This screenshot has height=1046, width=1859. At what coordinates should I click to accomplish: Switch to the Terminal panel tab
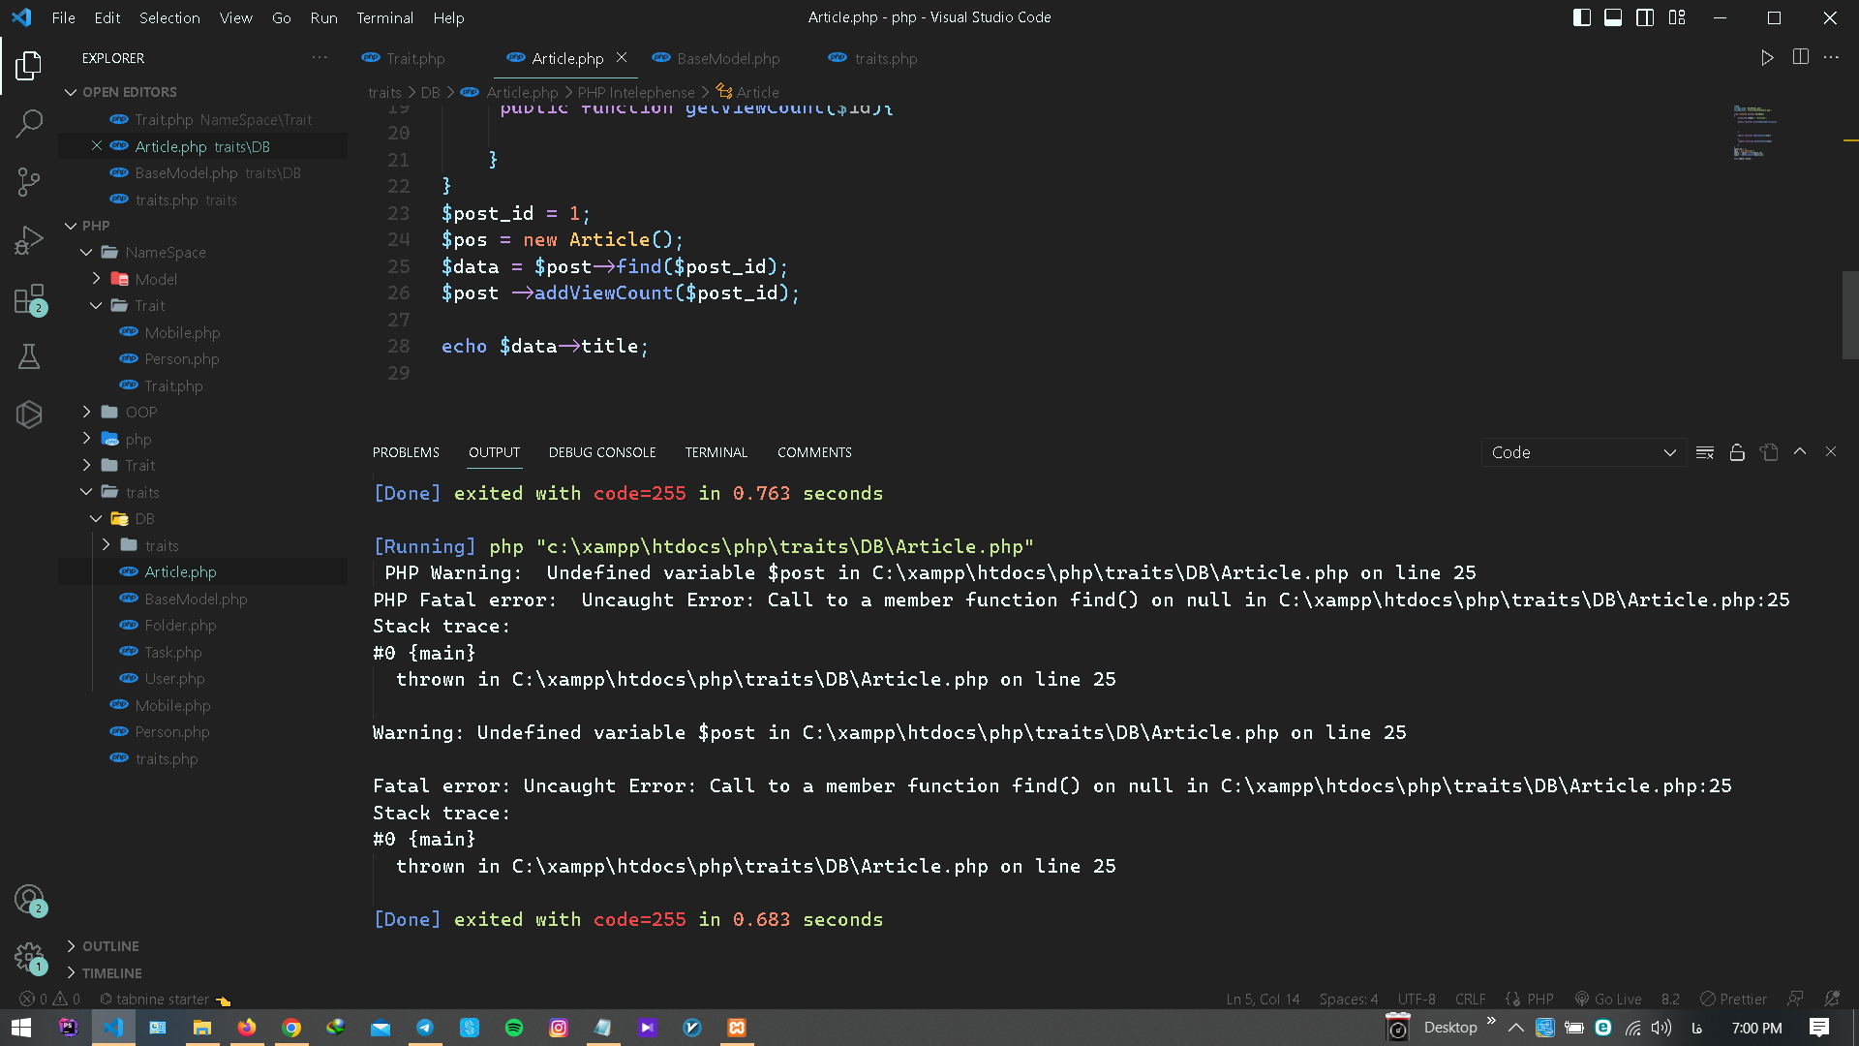[x=716, y=452]
